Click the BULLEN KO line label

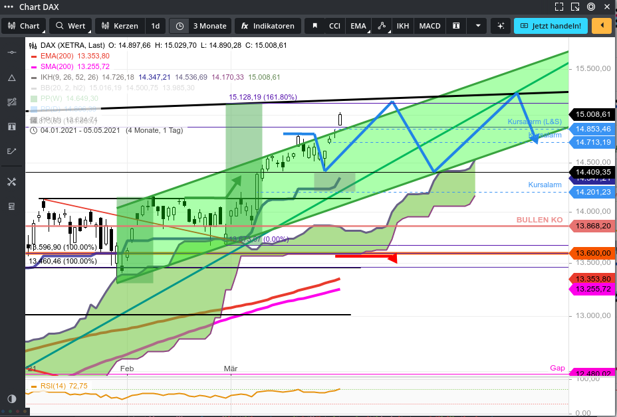click(539, 220)
